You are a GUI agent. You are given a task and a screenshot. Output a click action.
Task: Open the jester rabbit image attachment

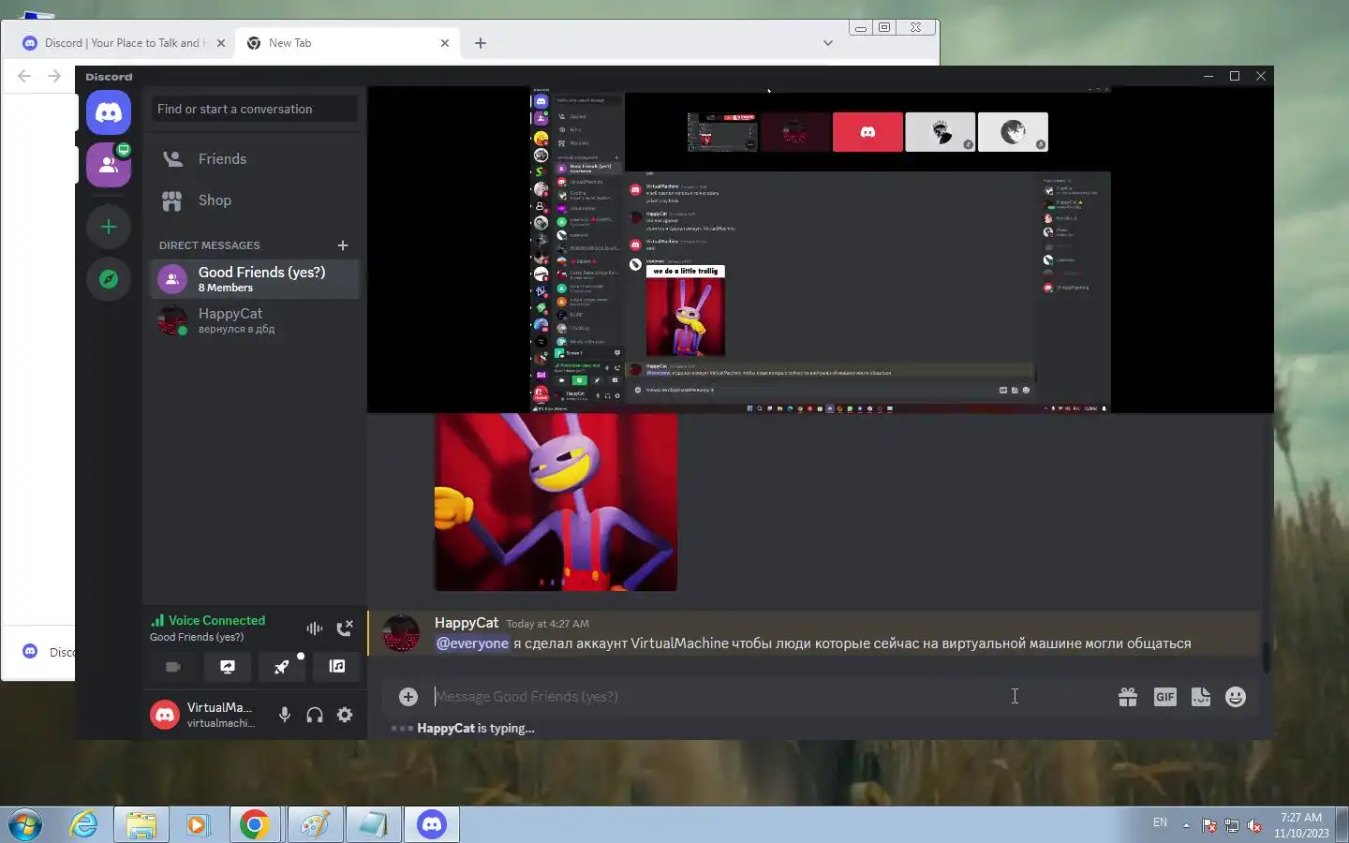[556, 502]
